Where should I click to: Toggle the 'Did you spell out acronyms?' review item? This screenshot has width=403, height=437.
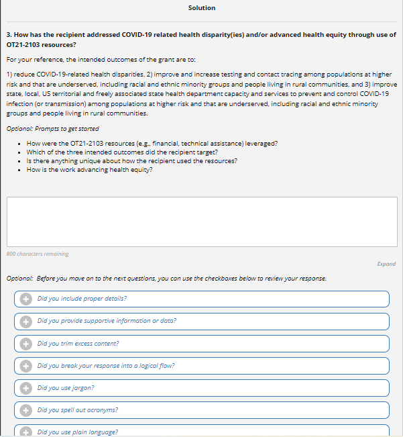[78, 410]
